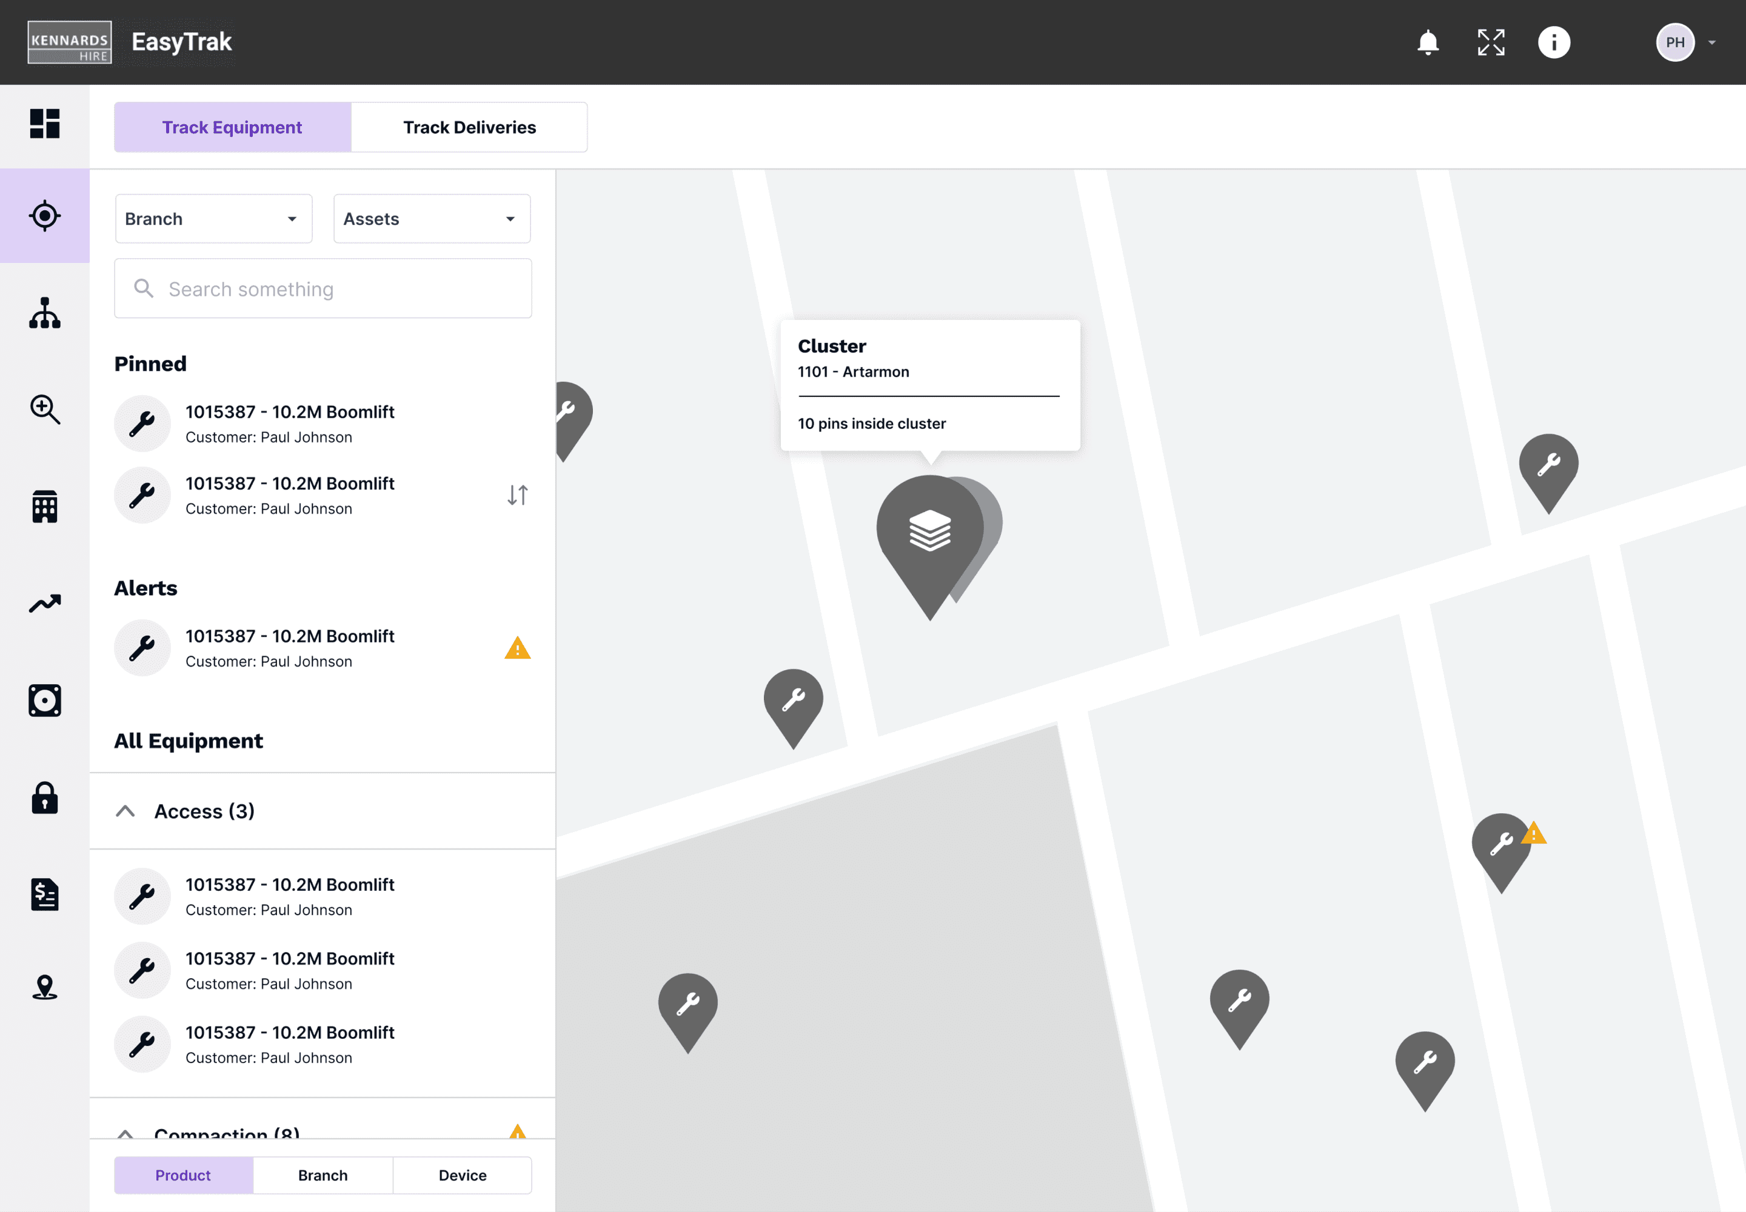Viewport: 1746px width, 1212px height.
Task: Open the info icon in header
Action: tap(1553, 42)
